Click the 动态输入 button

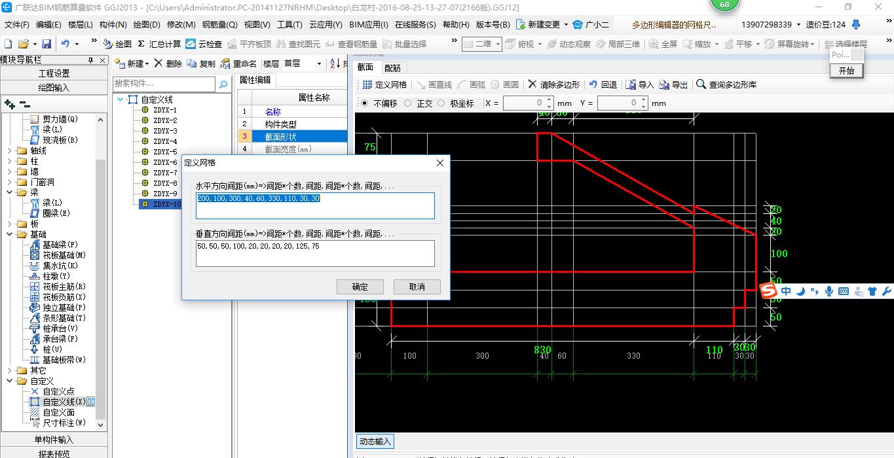coord(375,441)
